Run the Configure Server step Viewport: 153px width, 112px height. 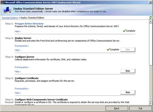pyautogui.click(x=128, y=71)
